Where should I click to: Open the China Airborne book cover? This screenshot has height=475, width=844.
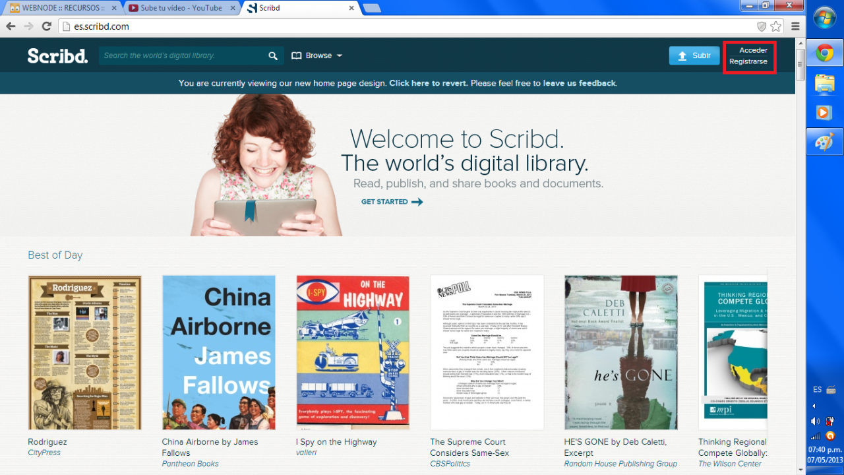click(x=218, y=352)
